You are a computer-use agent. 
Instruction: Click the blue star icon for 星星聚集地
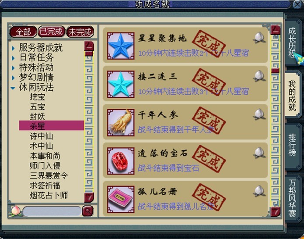(x=121, y=46)
